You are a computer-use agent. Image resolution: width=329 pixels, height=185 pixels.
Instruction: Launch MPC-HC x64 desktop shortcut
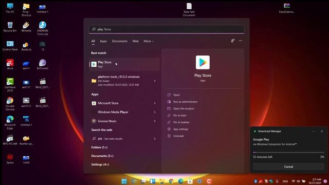(10, 140)
